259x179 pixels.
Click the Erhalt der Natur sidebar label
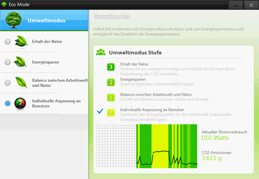(47, 42)
